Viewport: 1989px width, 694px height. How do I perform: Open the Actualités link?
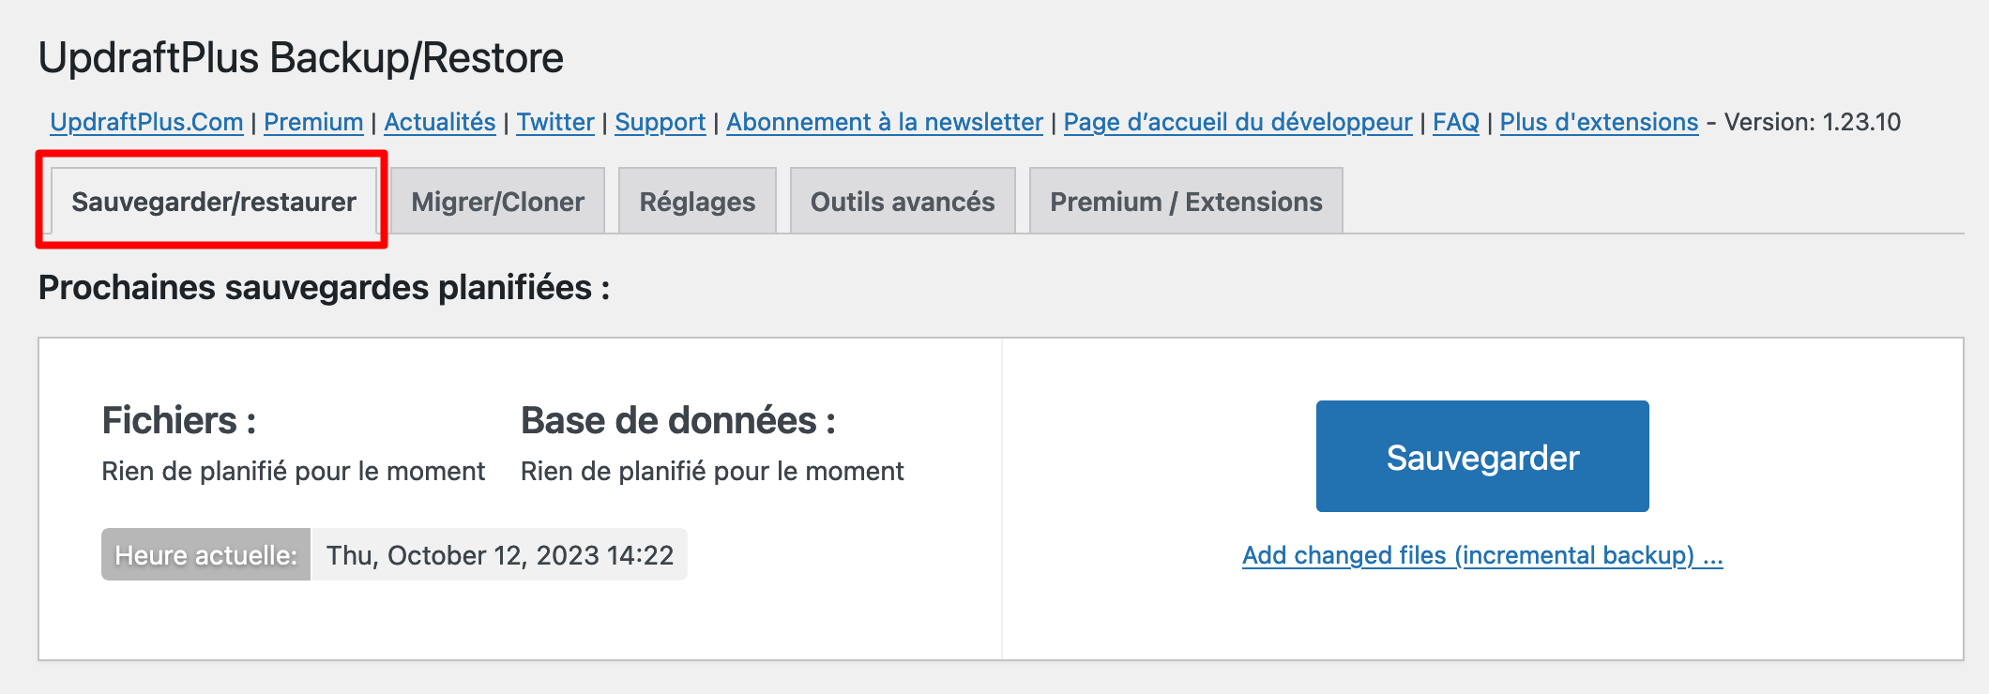click(x=439, y=123)
